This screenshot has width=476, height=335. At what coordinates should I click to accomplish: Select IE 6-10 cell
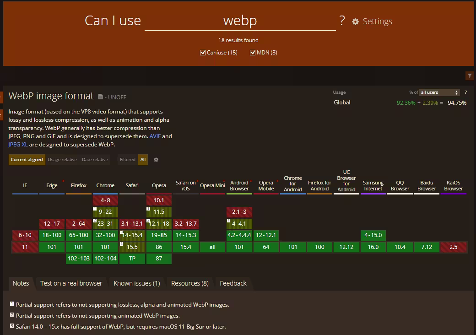[x=25, y=235]
